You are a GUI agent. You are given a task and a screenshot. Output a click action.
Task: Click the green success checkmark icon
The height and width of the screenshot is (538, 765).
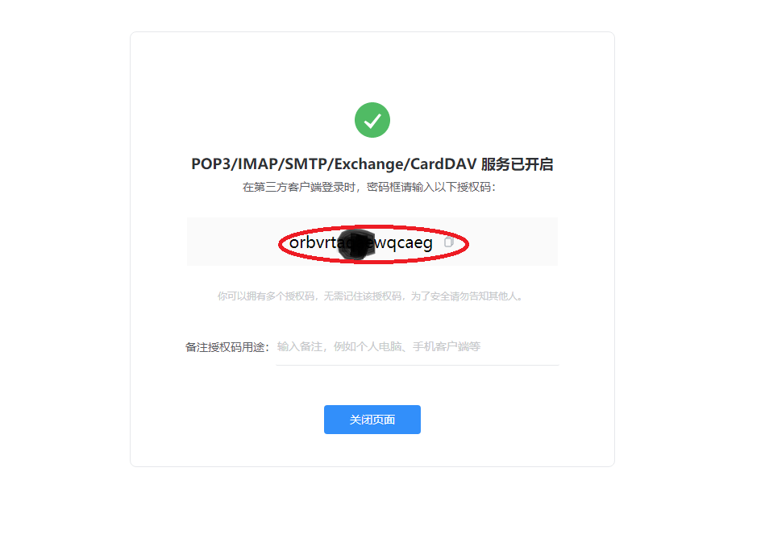coord(372,120)
